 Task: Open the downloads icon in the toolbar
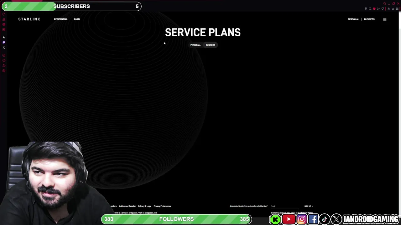[x=393, y=8]
